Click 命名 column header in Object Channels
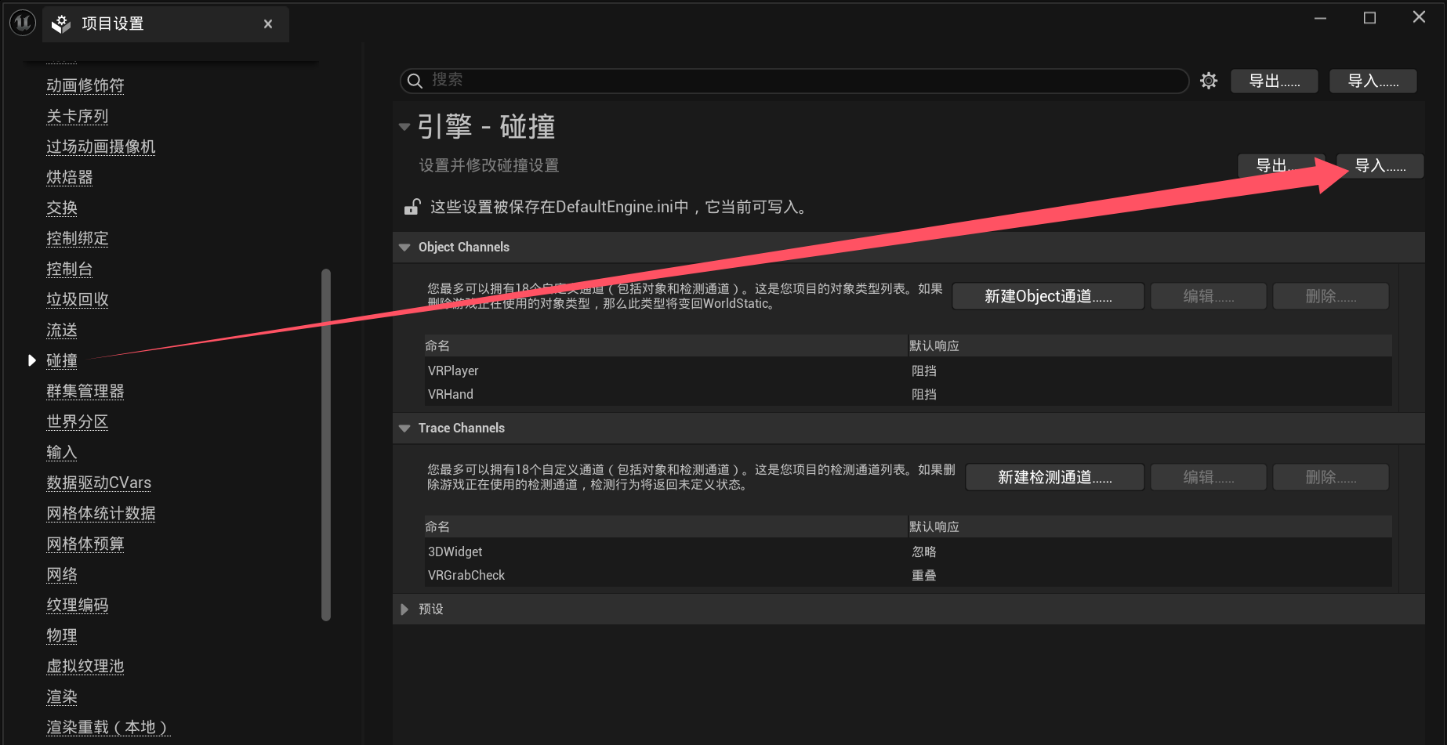1447x745 pixels. pyautogui.click(x=665, y=345)
